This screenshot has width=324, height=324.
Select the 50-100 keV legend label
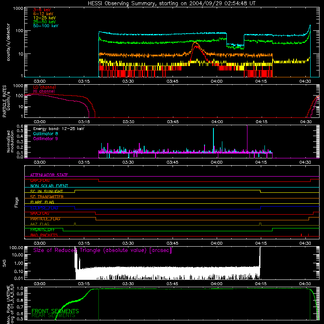[x=46, y=26]
